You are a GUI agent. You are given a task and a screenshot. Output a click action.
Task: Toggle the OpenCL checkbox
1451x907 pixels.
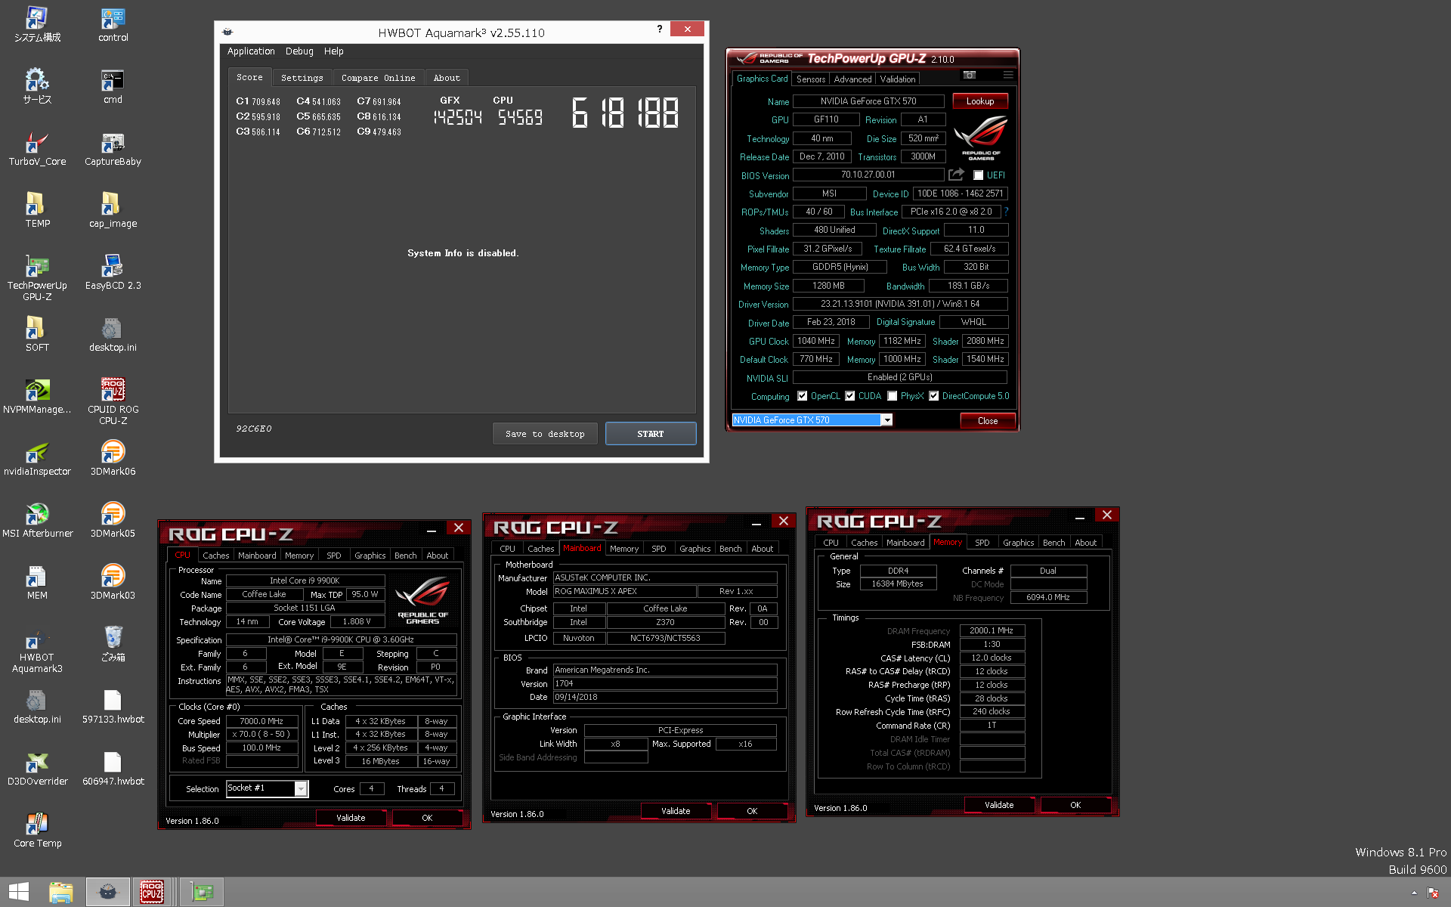coord(803,396)
